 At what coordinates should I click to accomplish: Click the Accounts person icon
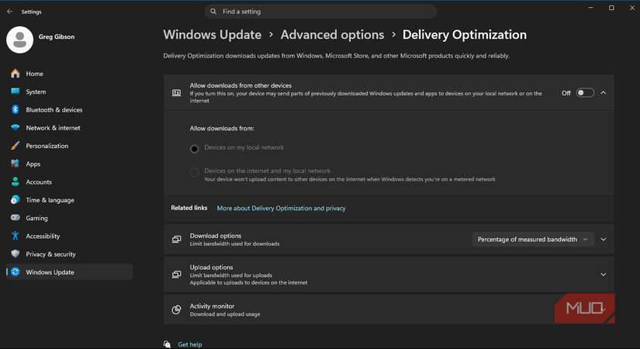[15, 181]
